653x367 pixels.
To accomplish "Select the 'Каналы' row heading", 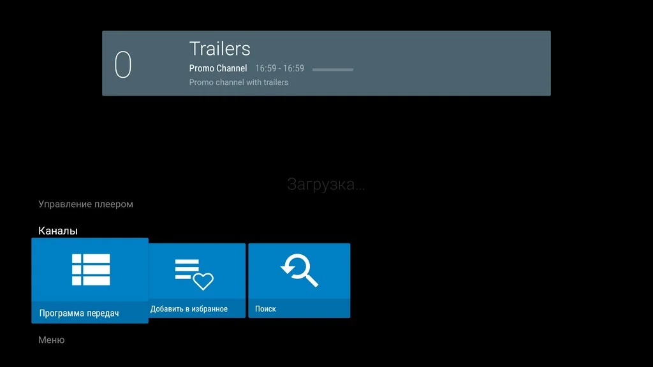I will coord(58,231).
